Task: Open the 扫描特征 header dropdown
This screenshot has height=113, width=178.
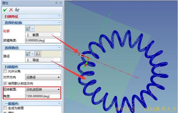Action: [59, 16]
